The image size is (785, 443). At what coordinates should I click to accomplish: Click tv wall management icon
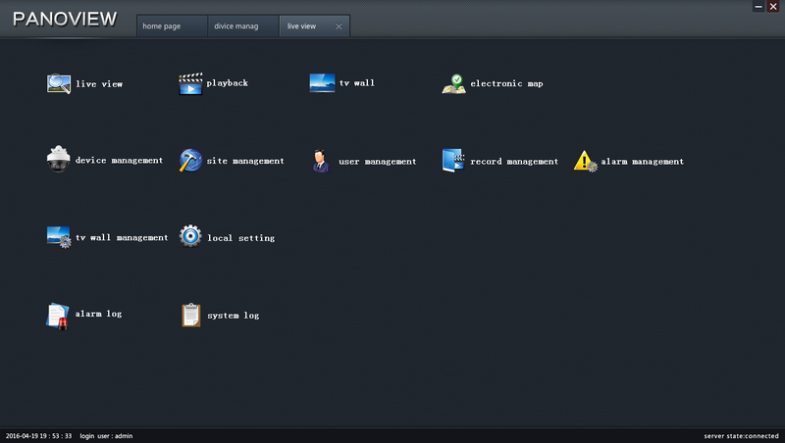coord(59,237)
